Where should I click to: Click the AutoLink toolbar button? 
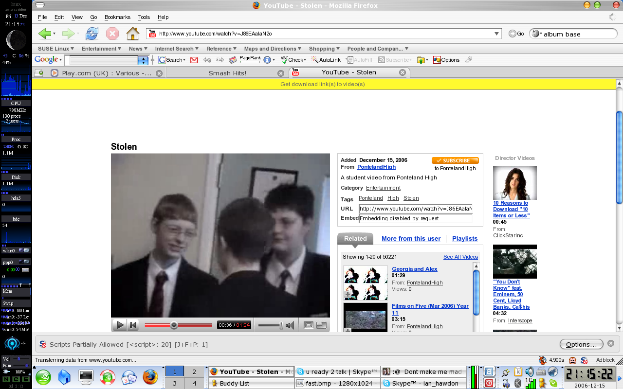pyautogui.click(x=325, y=60)
